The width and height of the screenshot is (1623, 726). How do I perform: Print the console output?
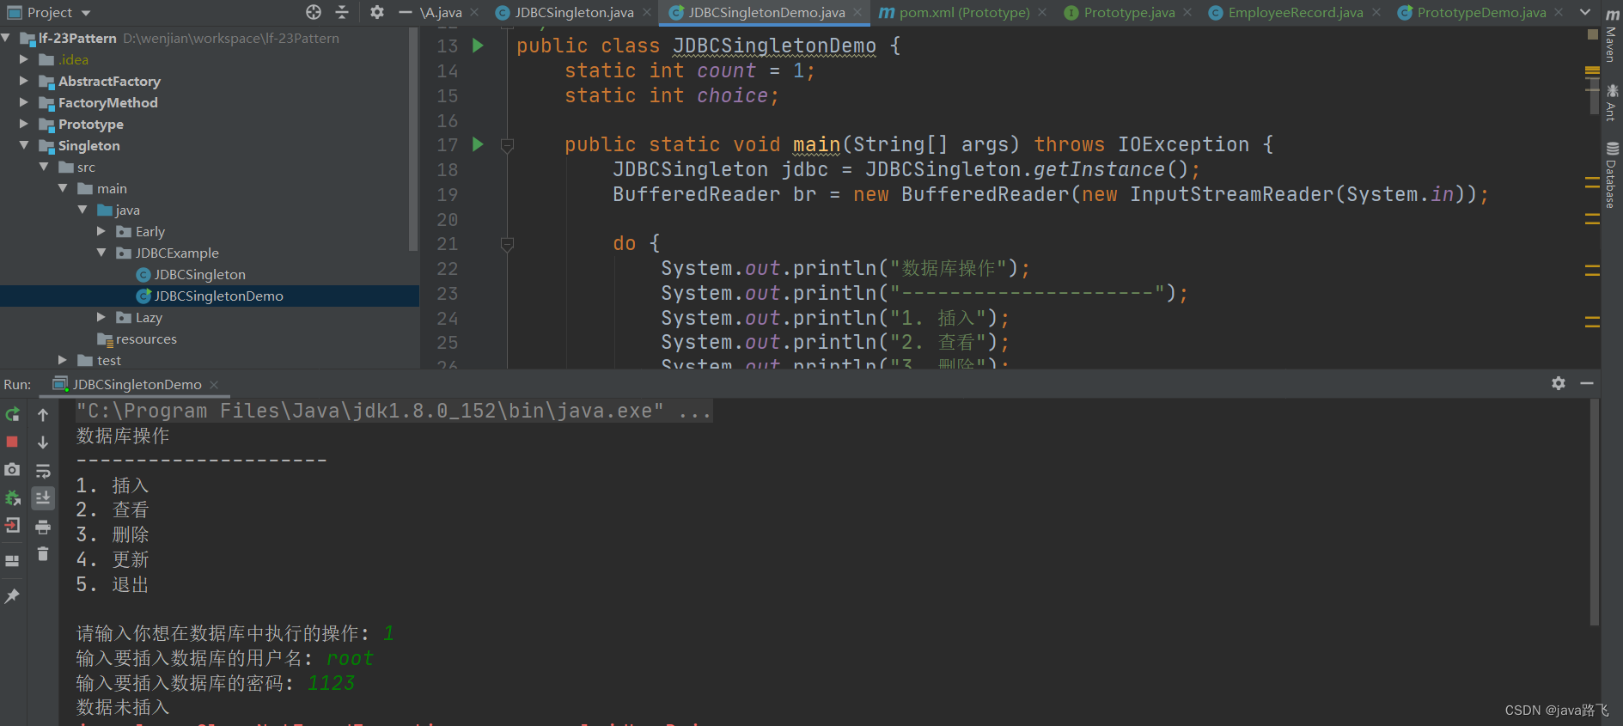point(43,527)
